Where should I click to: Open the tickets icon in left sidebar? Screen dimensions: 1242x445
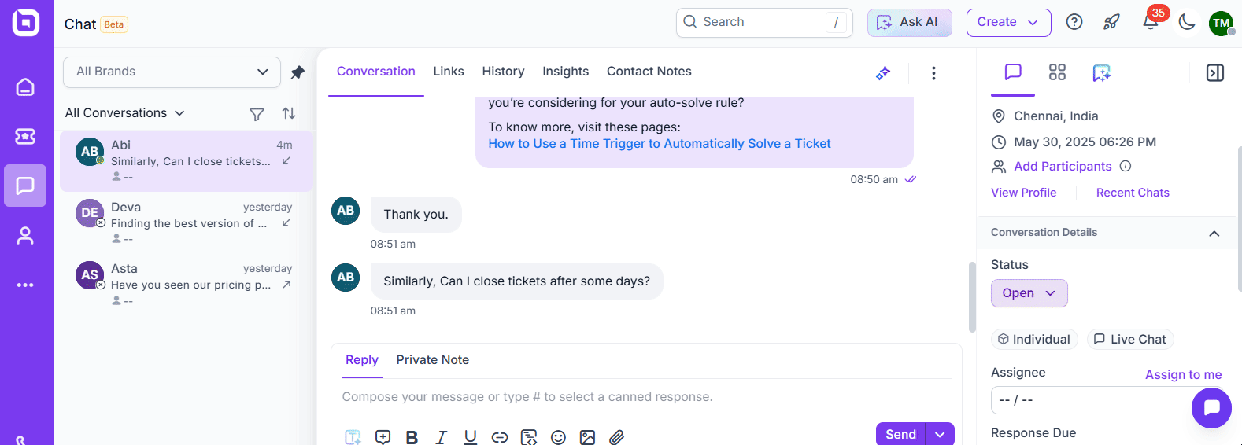click(25, 136)
